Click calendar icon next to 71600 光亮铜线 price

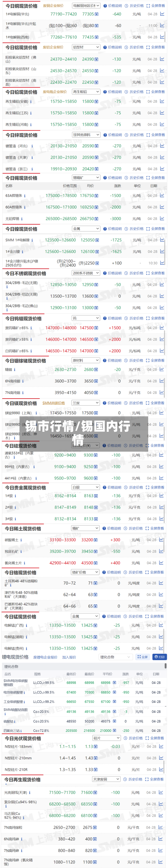[95, 793]
